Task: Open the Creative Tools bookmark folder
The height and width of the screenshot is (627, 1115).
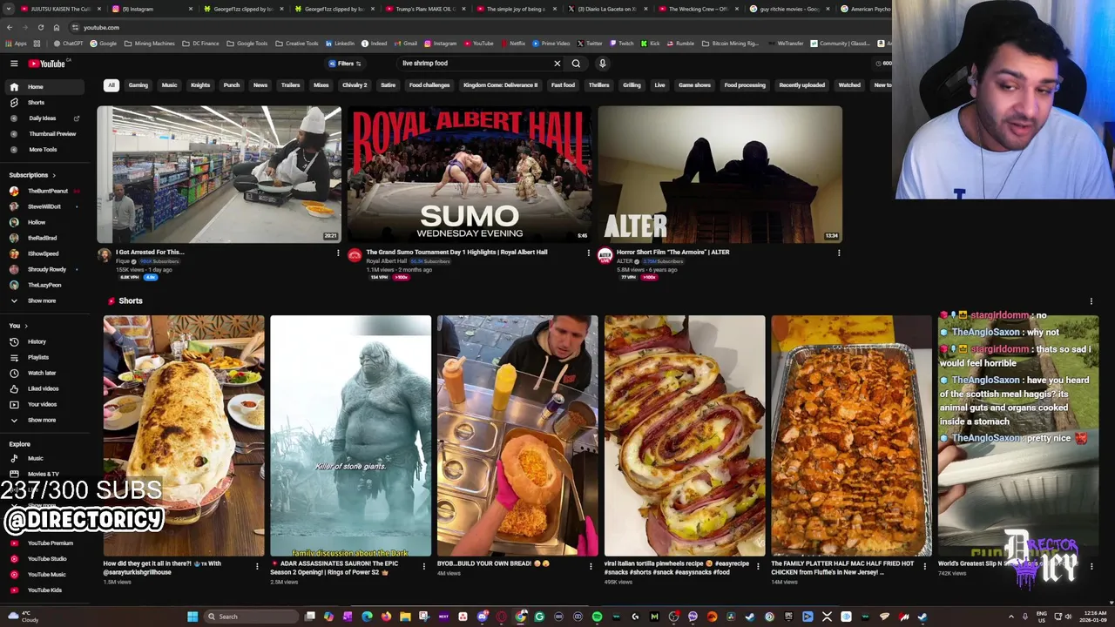Action: [x=296, y=44]
